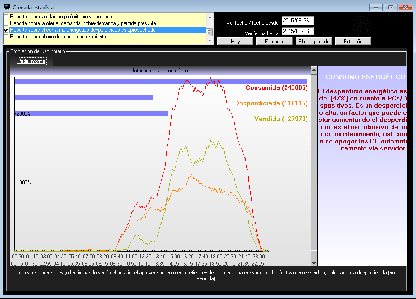
Task: Click the '2000%' axis label
Action: (x=24, y=114)
